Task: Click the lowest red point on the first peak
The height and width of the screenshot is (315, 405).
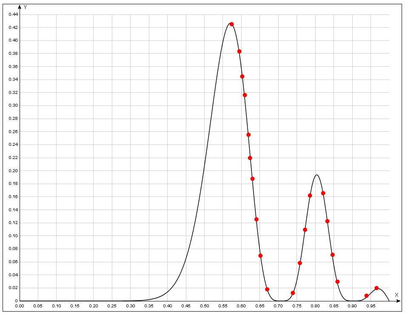Action: click(x=267, y=289)
